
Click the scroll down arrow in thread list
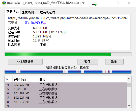[x=129, y=106]
